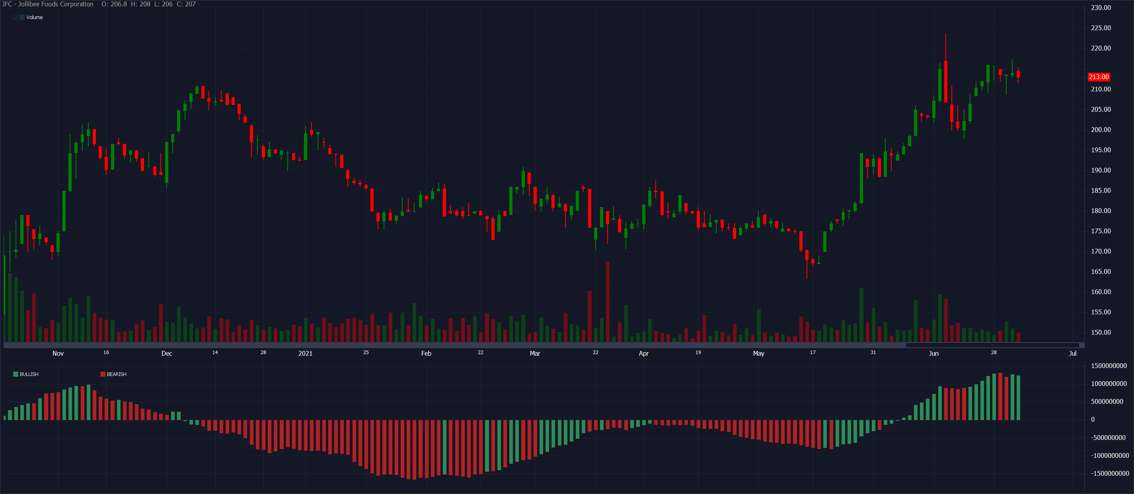Click the Mar label on time axis
The width and height of the screenshot is (1134, 494).
click(x=535, y=354)
